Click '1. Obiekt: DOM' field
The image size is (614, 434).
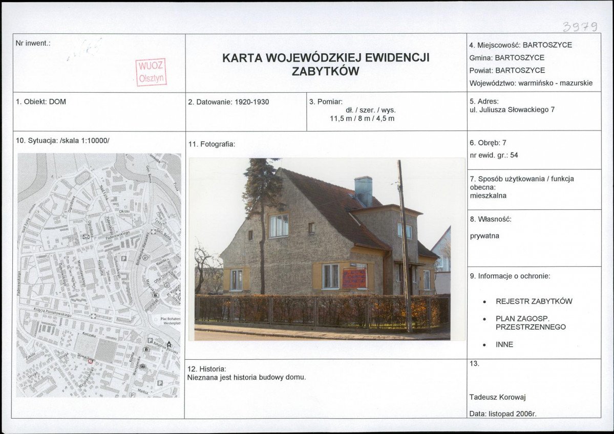point(41,102)
